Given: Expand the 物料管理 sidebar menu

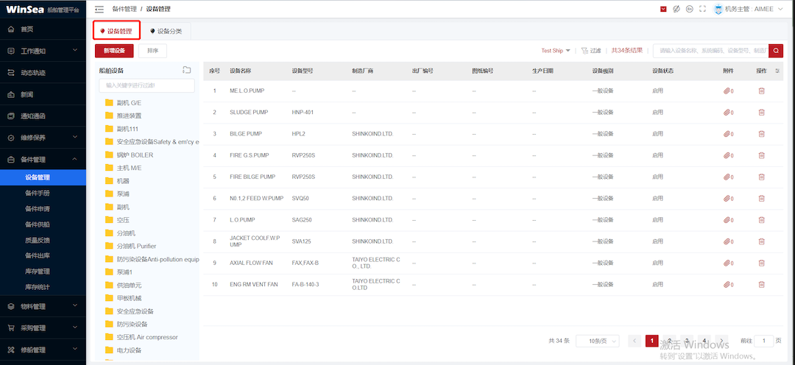Looking at the screenshot, I should tap(43, 306).
